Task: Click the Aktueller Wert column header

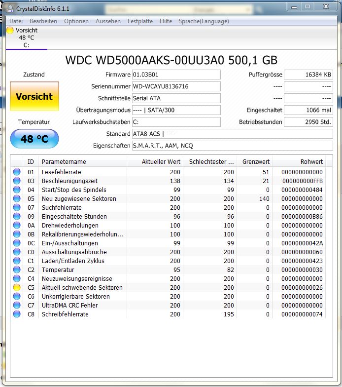Action: point(155,162)
